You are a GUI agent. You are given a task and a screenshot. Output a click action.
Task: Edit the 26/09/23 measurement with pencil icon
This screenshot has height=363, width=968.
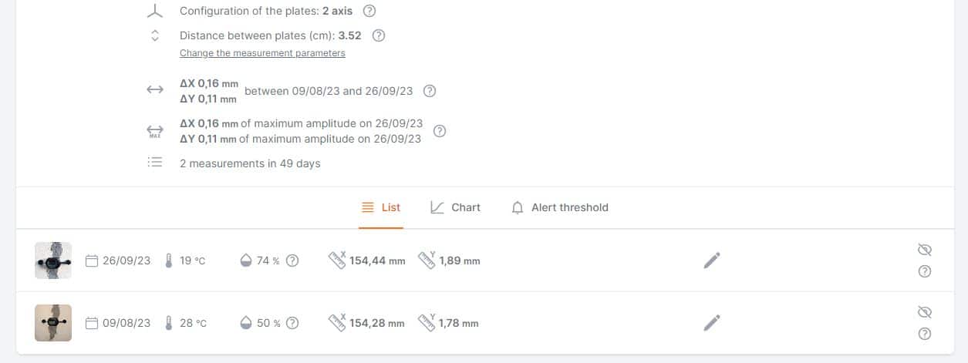pyautogui.click(x=712, y=260)
